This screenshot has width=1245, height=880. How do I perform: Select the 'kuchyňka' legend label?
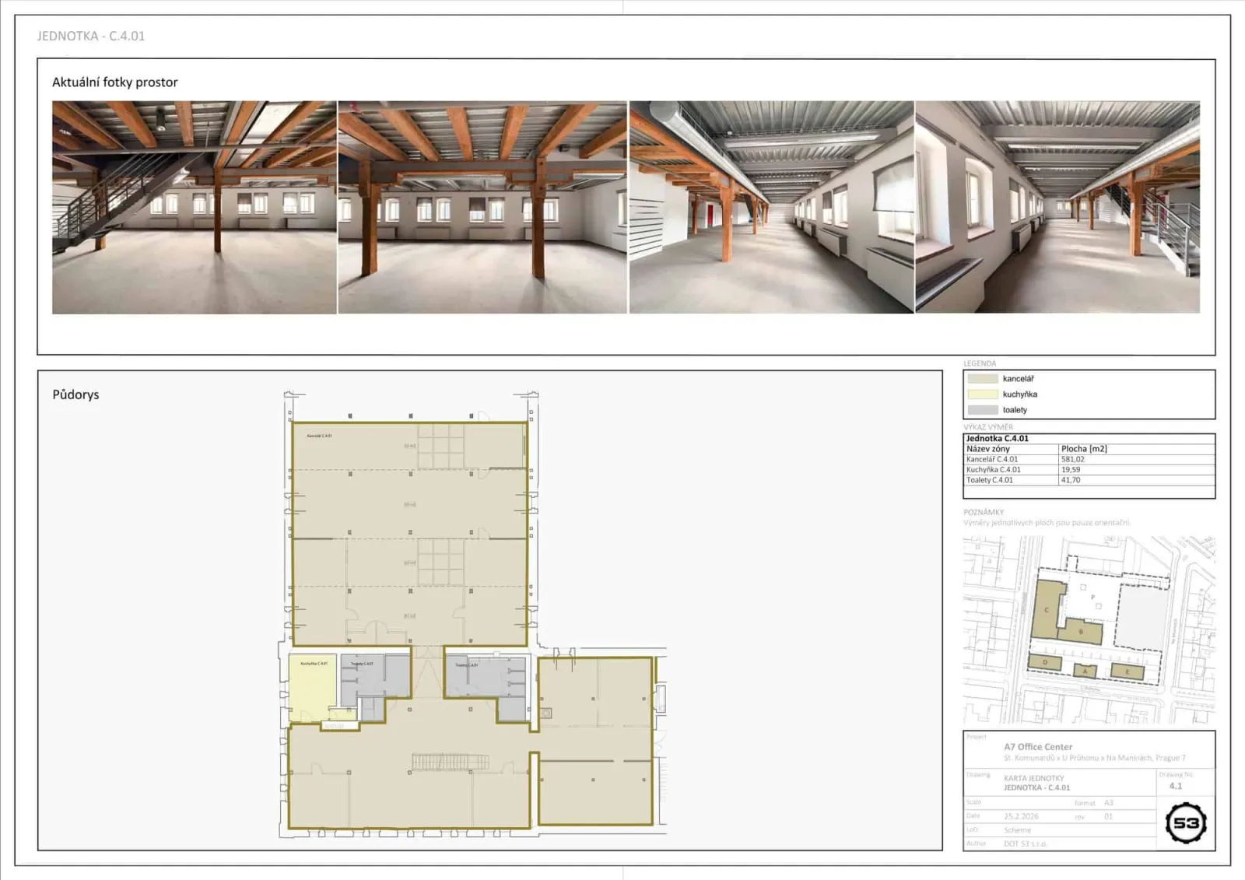[1020, 394]
